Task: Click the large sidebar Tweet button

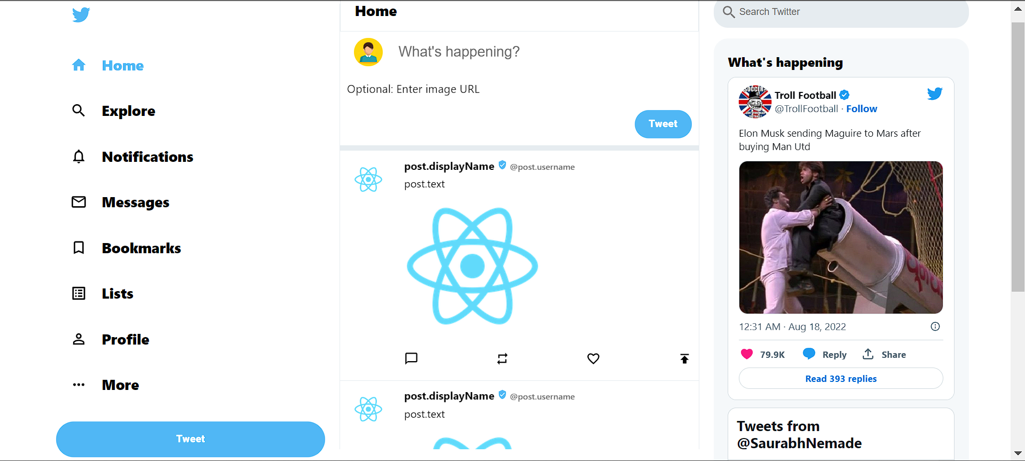Action: [191, 439]
